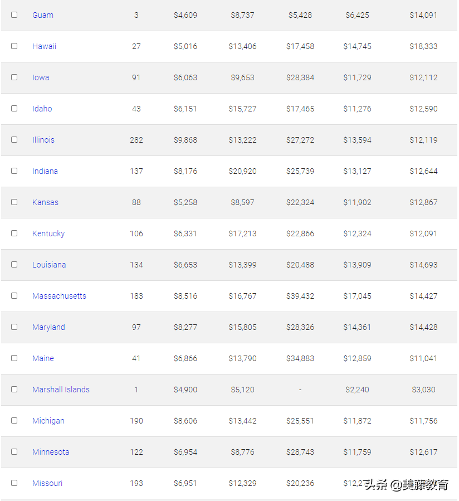Open the Marshall Islands link
The image size is (459, 501).
coord(61,390)
